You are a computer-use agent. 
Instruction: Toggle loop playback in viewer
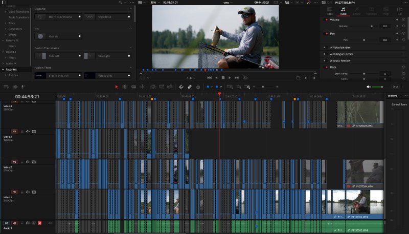pos(245,77)
